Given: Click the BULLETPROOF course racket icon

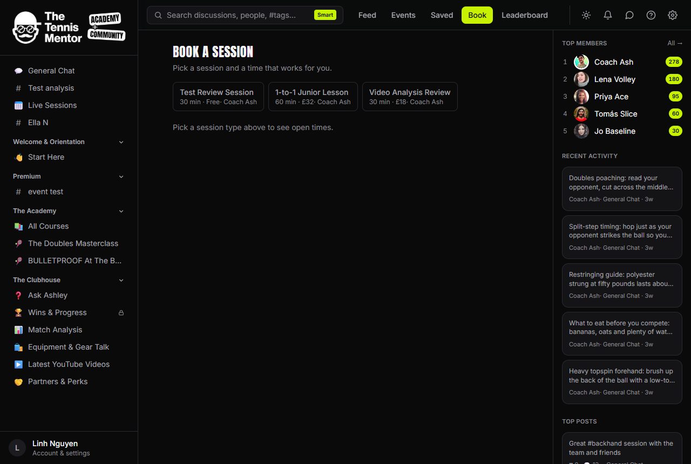Looking at the screenshot, I should 18,261.
